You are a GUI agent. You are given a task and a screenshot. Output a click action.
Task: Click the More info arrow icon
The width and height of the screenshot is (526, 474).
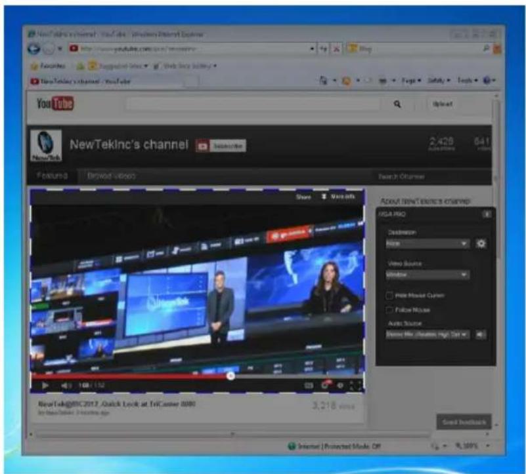coord(324,196)
